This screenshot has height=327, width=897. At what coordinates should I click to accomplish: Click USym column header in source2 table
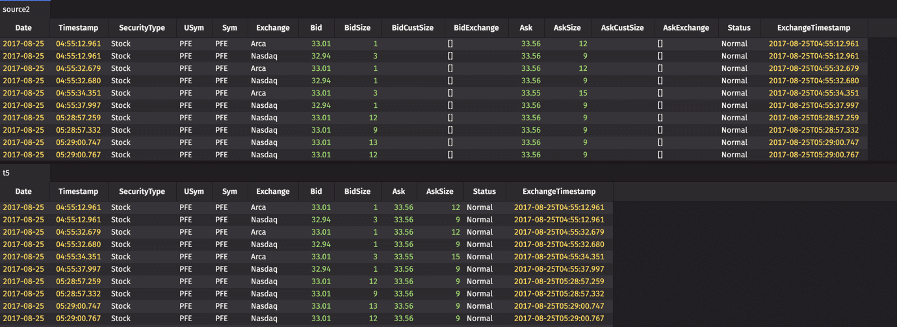click(x=194, y=28)
